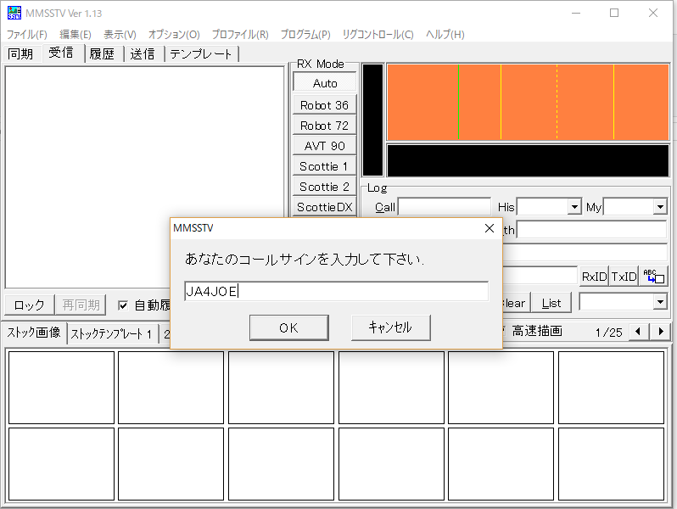Click the キャンセル button in dialog
This screenshot has width=677, height=509.
pos(391,327)
